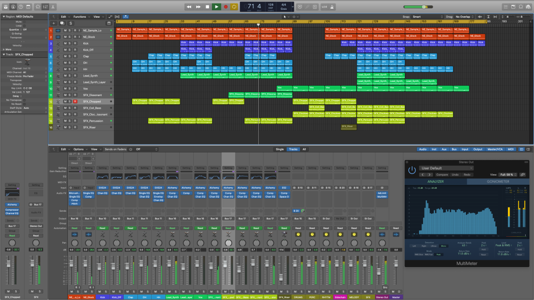Click Undo in the MultiMeter plugin header
Viewport: 534px width, 300px height.
coord(455,175)
